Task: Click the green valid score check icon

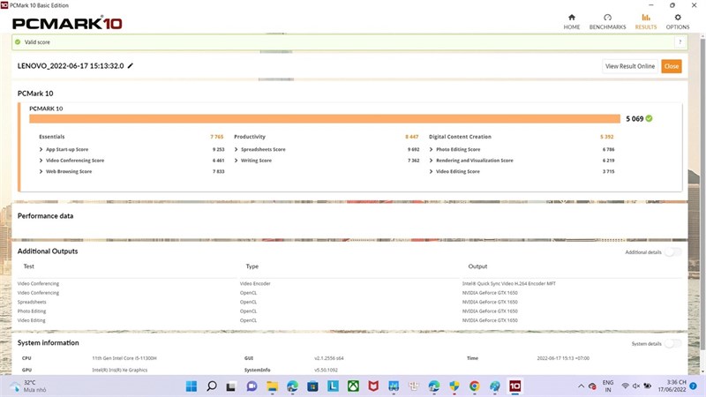Action: coord(18,41)
